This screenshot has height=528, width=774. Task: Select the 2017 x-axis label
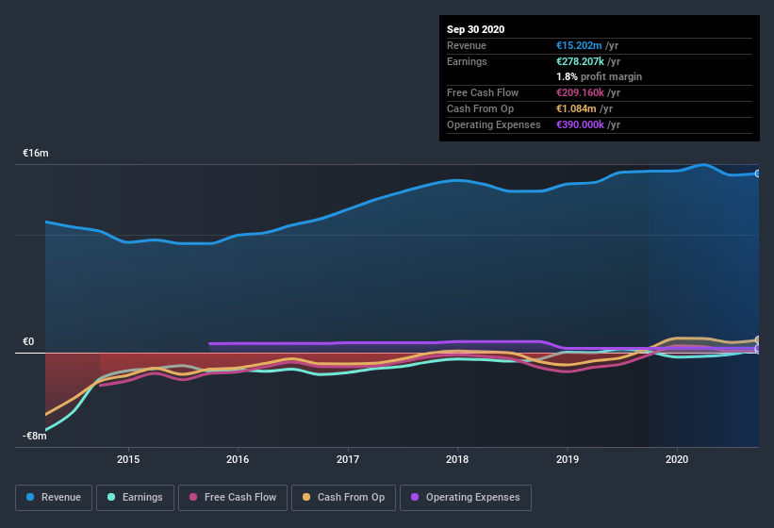pyautogui.click(x=348, y=459)
